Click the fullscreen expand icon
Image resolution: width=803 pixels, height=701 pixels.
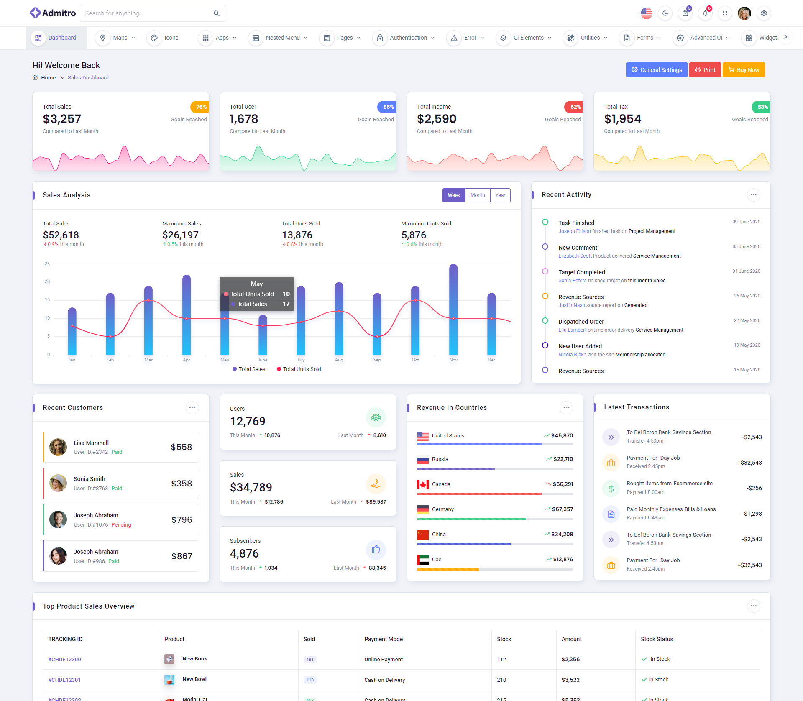[x=725, y=13]
